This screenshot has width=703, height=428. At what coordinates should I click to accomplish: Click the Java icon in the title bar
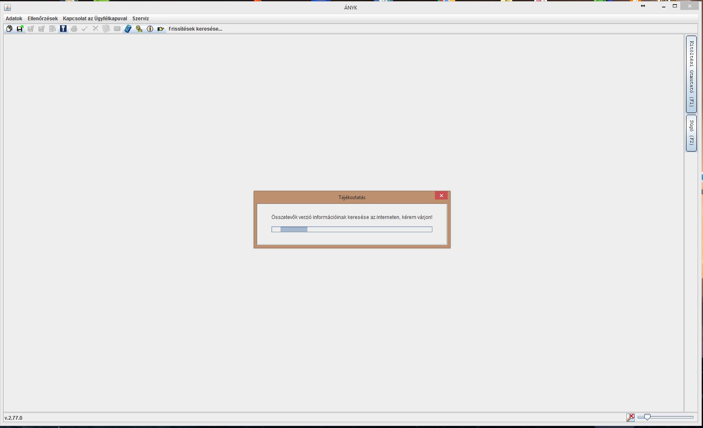pyautogui.click(x=7, y=7)
